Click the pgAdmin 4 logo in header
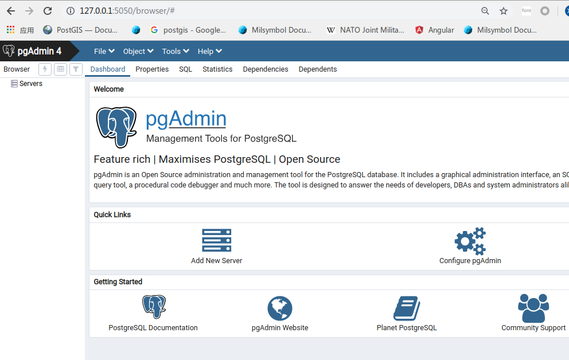This screenshot has width=569, height=360. point(32,51)
